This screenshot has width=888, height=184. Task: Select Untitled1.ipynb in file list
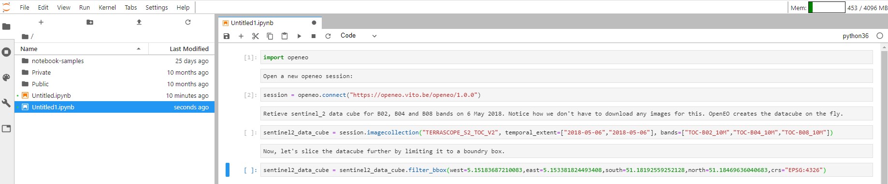coord(115,107)
